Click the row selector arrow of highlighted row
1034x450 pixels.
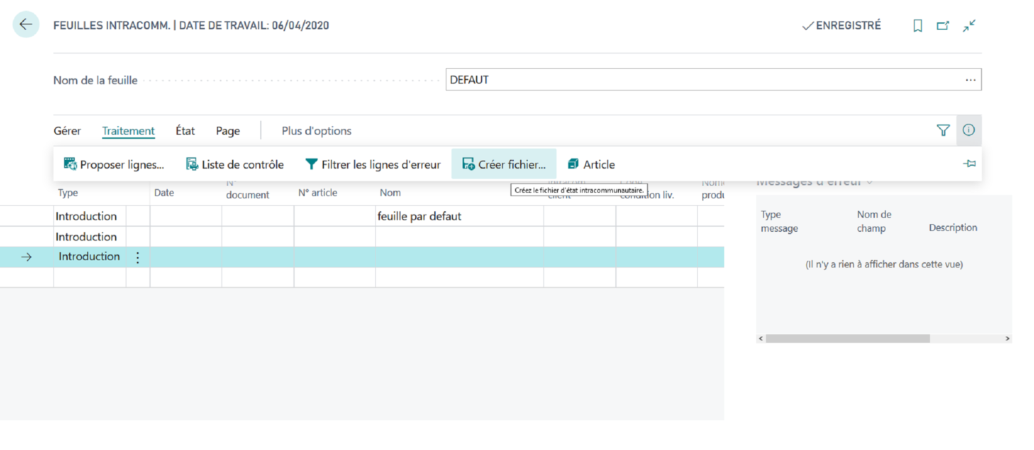(x=26, y=257)
